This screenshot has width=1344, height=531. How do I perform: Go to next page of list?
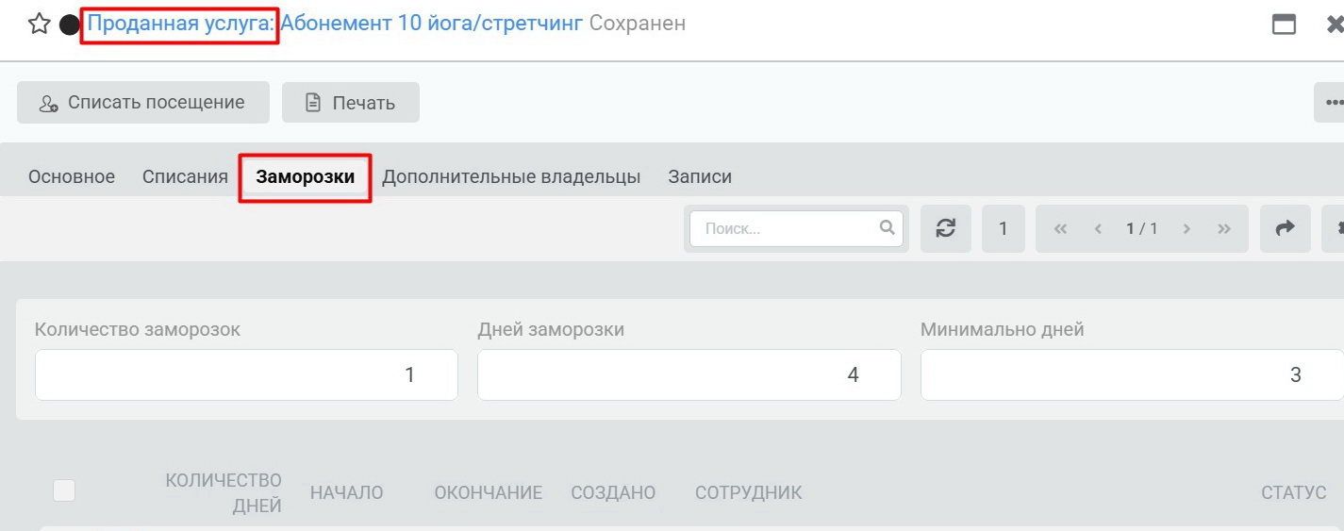tap(1186, 228)
